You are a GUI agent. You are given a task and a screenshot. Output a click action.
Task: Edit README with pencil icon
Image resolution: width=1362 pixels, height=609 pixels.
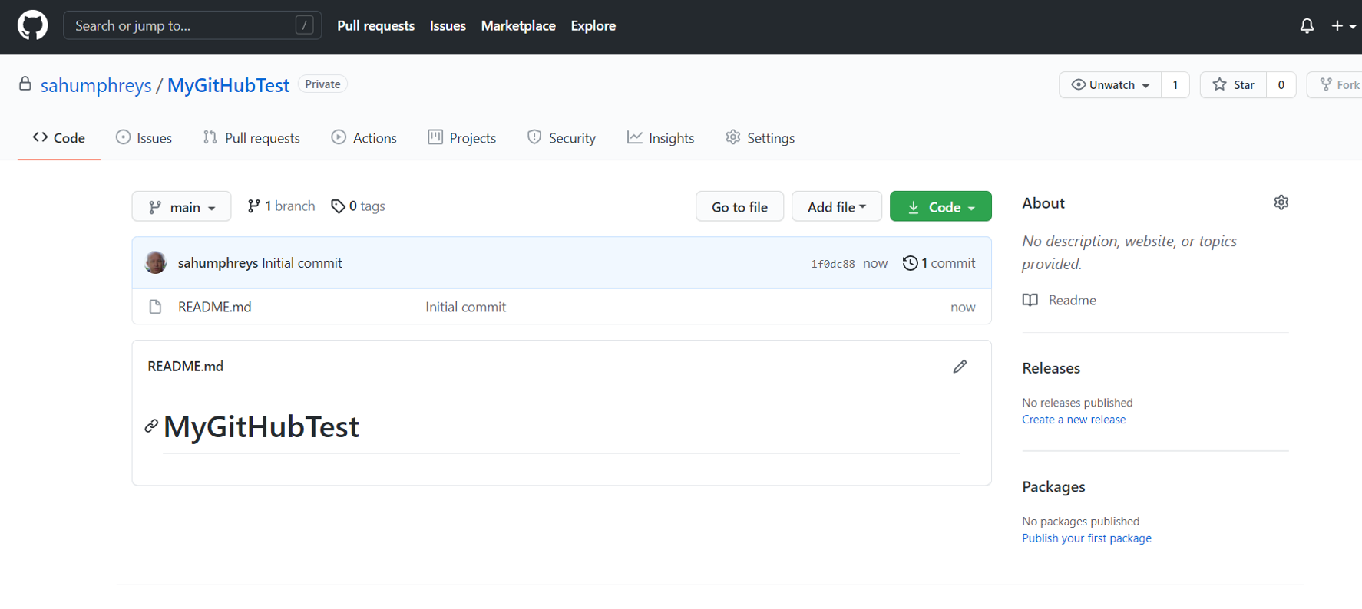point(960,367)
